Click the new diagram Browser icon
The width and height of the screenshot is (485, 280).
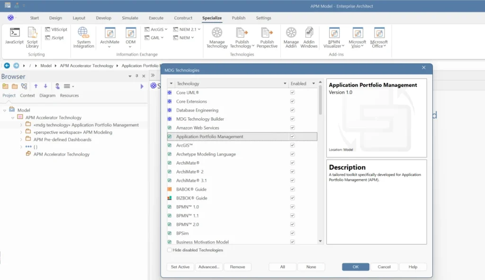coord(24,86)
